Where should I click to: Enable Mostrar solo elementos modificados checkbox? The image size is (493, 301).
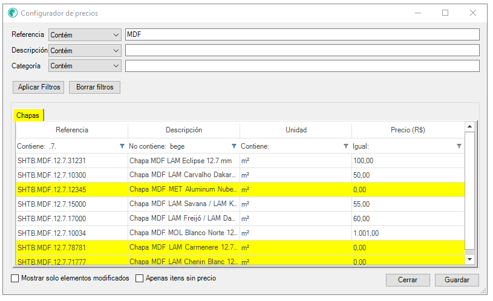[x=15, y=279]
